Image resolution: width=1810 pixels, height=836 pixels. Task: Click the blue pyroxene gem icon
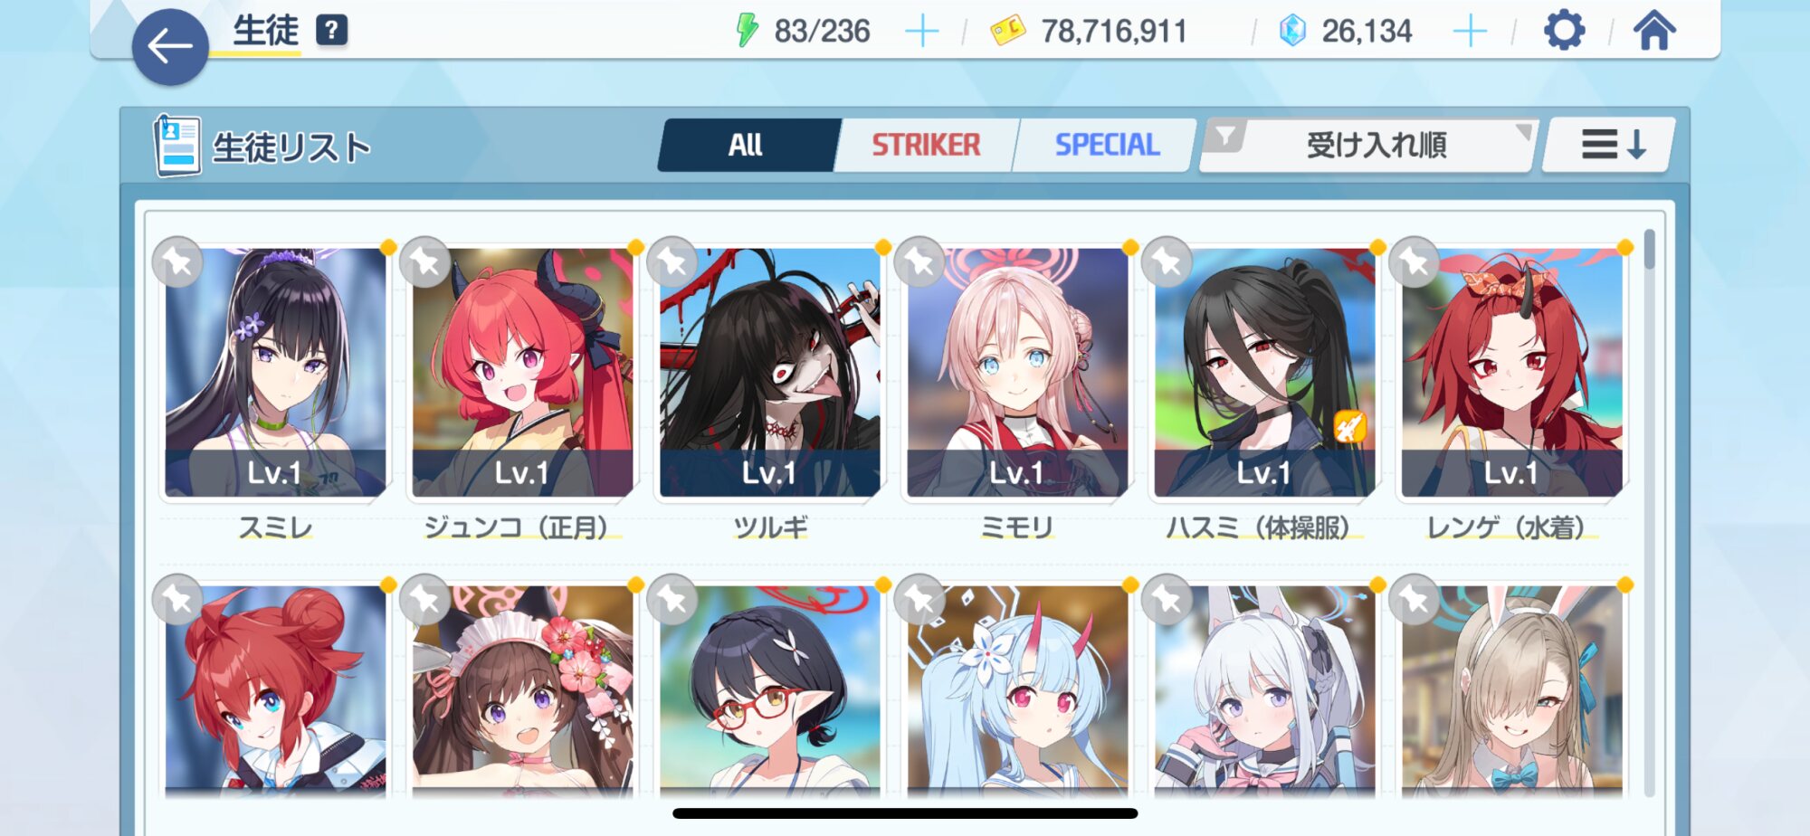click(x=1292, y=31)
